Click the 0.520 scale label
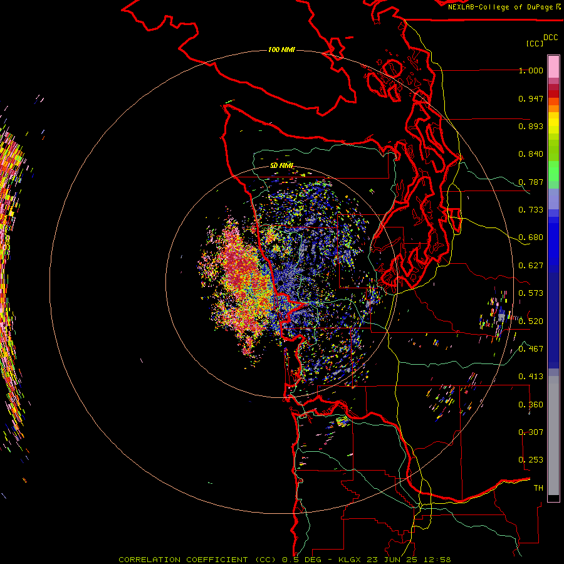This screenshot has width=564, height=564. (x=531, y=321)
